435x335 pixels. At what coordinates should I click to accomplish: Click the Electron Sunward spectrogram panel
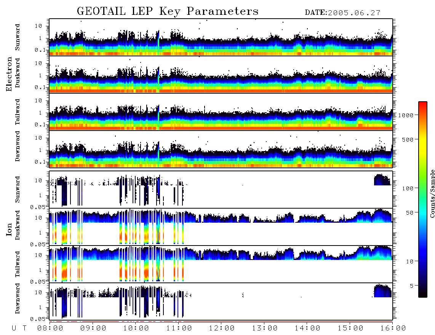tap(221, 37)
